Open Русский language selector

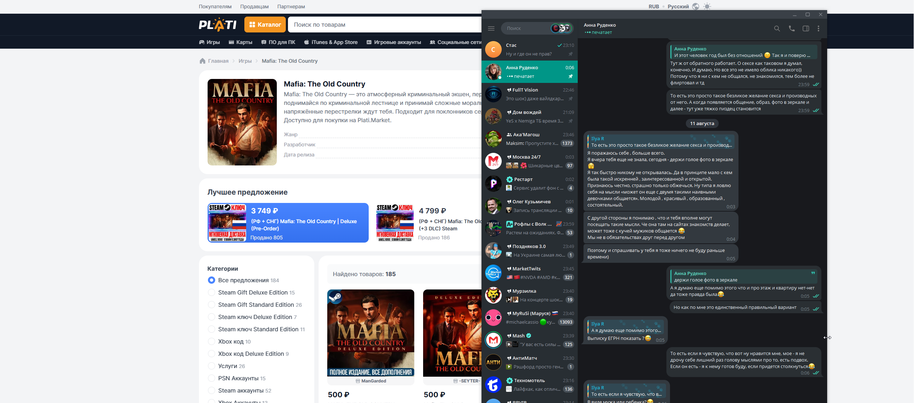[678, 6]
